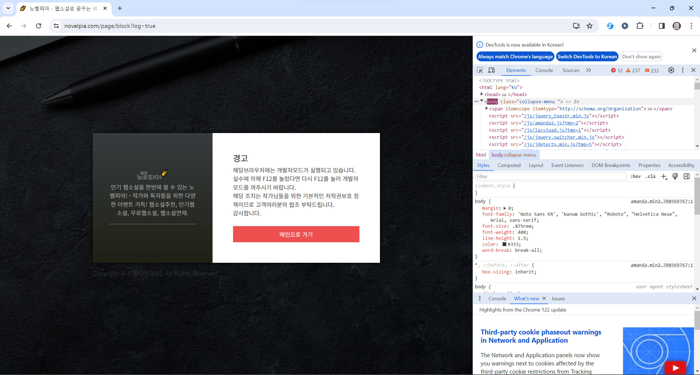
Task: Install app icon in address bar
Action: point(576,26)
